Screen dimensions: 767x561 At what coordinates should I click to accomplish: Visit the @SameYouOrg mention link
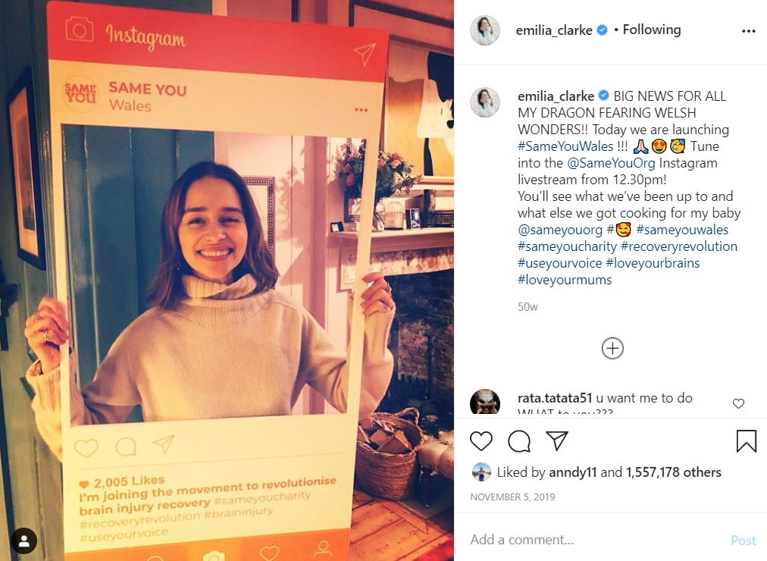point(611,163)
